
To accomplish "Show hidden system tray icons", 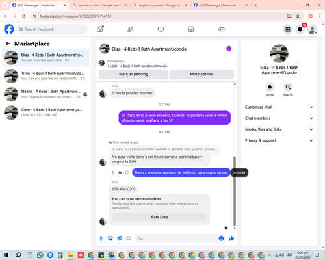I will [x=269, y=255].
